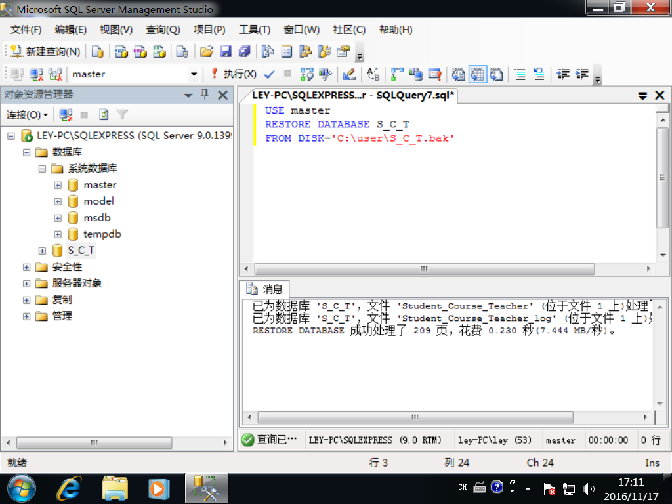Click the Connect query toolbar icon

click(x=17, y=74)
